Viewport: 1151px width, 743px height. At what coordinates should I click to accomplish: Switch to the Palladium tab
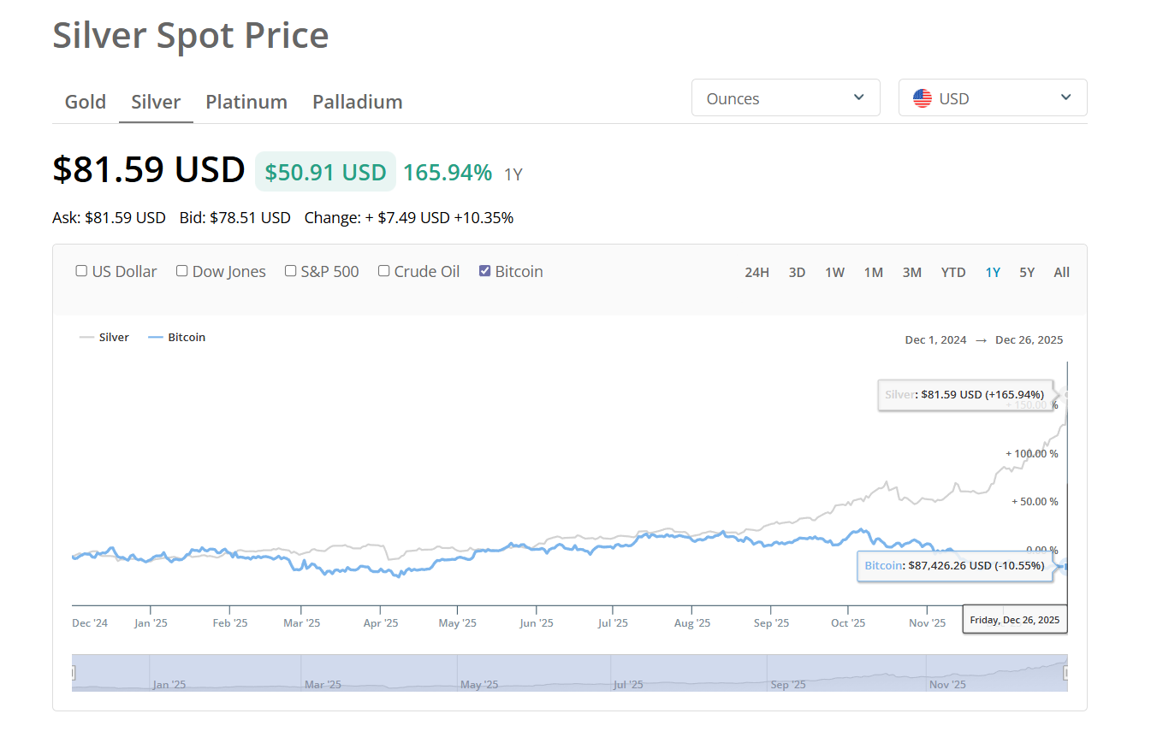[358, 102]
